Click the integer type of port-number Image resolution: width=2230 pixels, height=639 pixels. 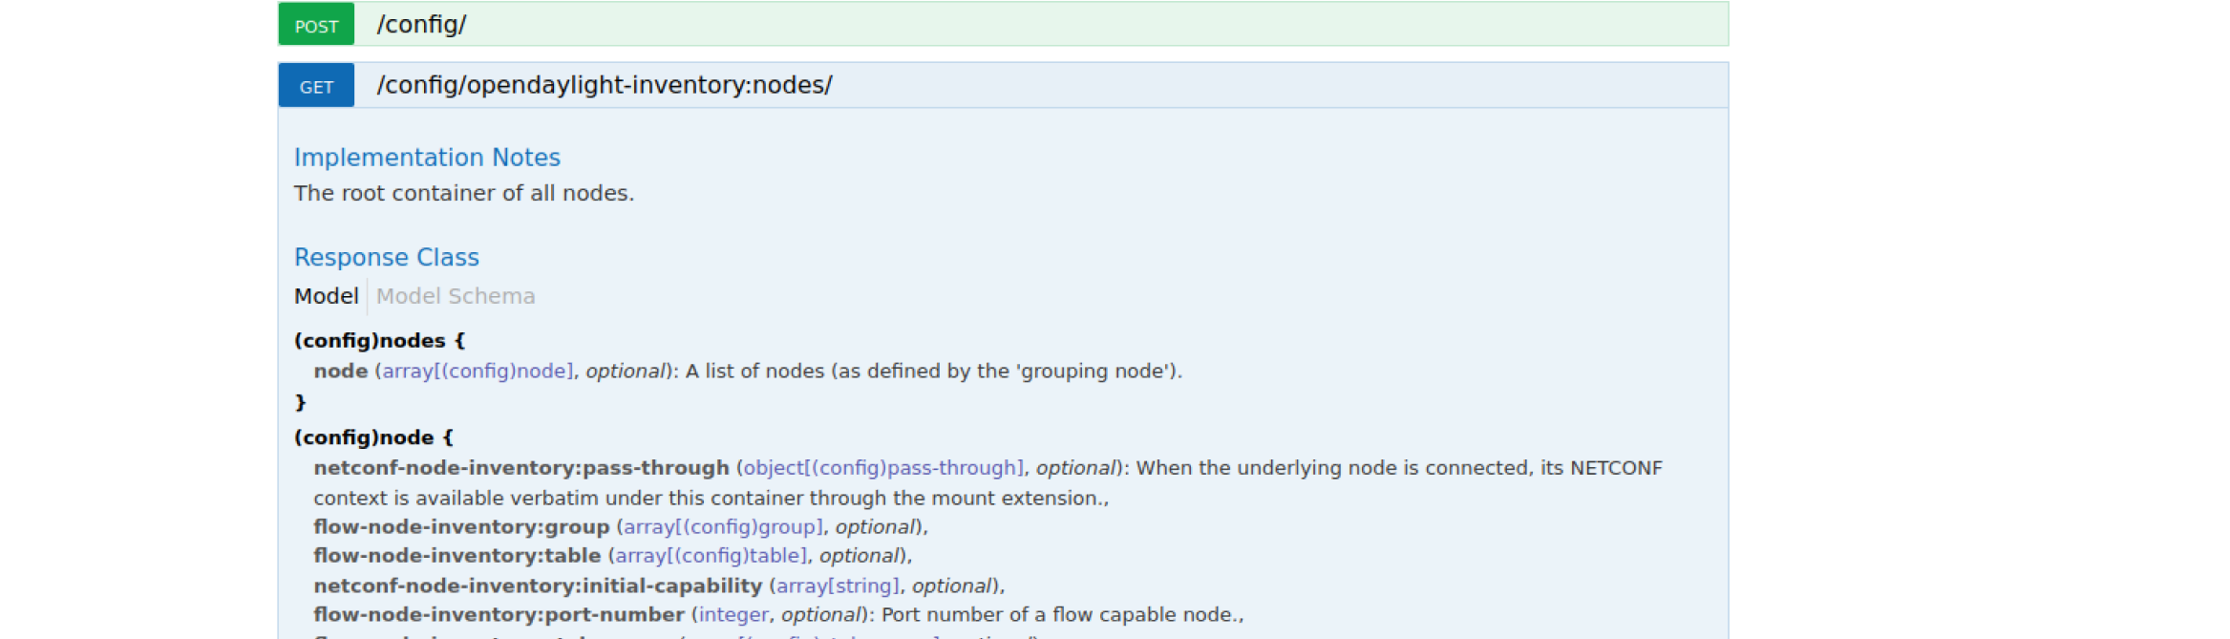(x=733, y=615)
